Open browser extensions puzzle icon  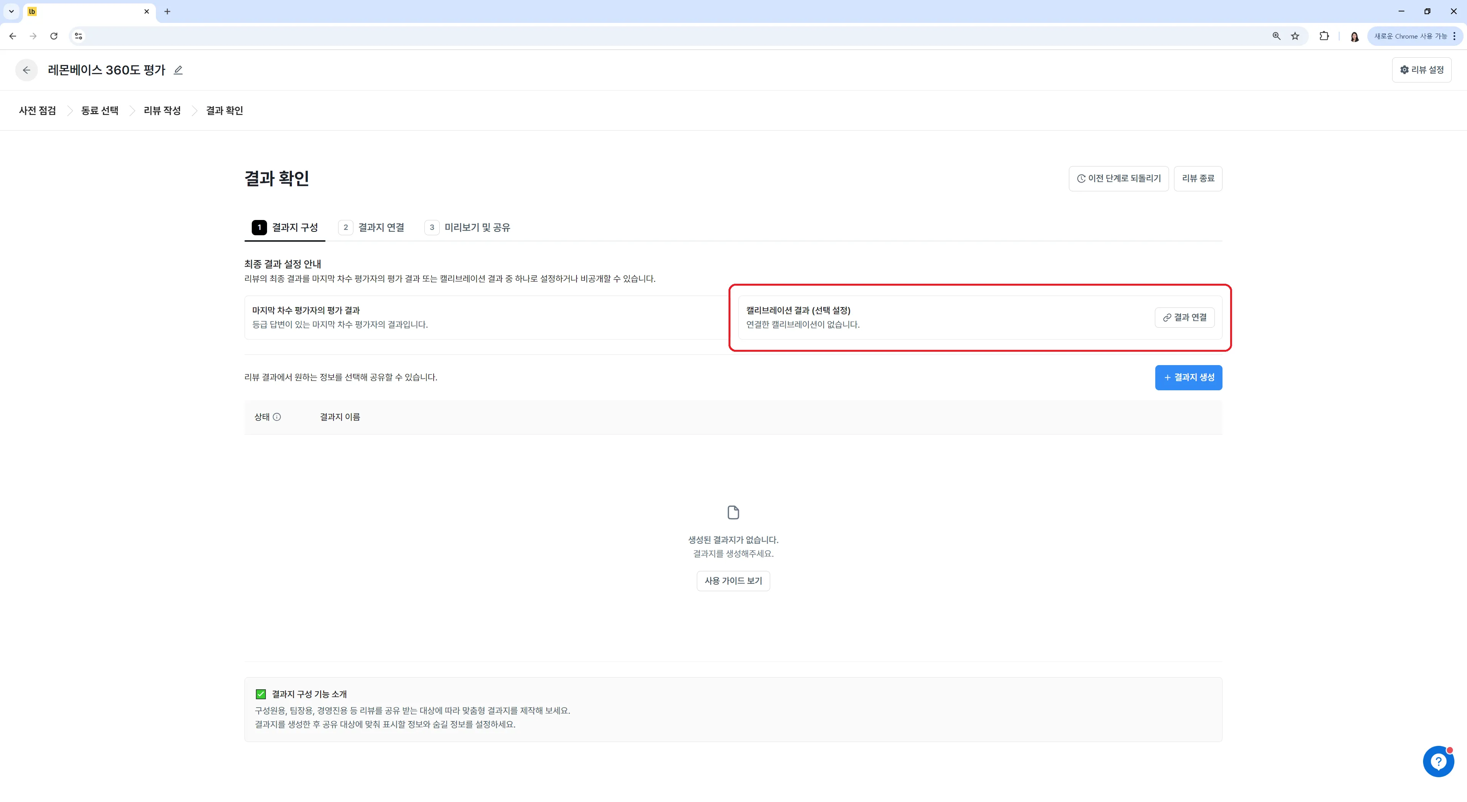coord(1324,36)
